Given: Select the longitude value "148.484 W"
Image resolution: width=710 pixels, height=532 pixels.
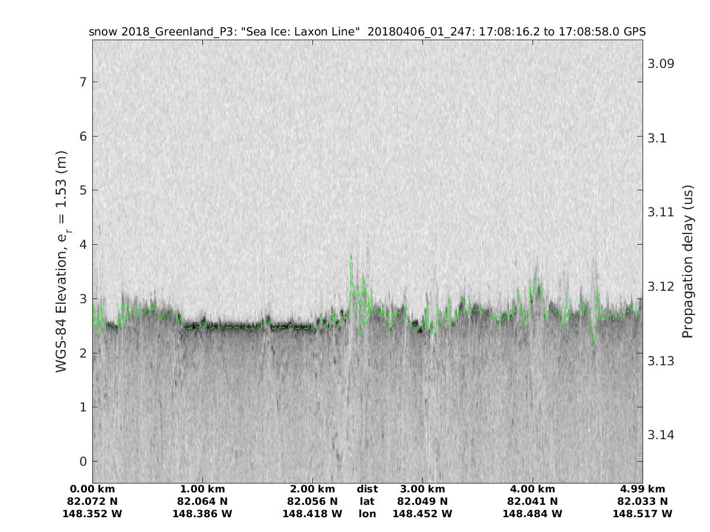Looking at the screenshot, I should (x=532, y=514).
